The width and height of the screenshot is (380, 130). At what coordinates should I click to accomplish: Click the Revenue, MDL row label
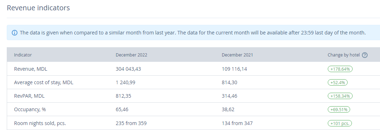pyautogui.click(x=31, y=69)
